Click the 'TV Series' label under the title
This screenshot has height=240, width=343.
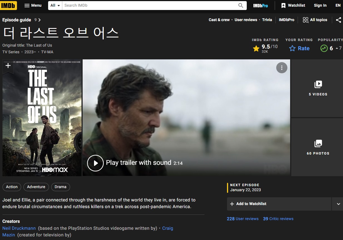point(11,52)
